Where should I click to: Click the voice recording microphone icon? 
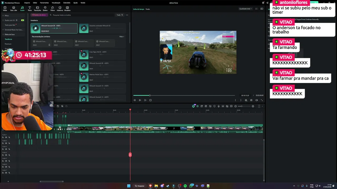219,106
